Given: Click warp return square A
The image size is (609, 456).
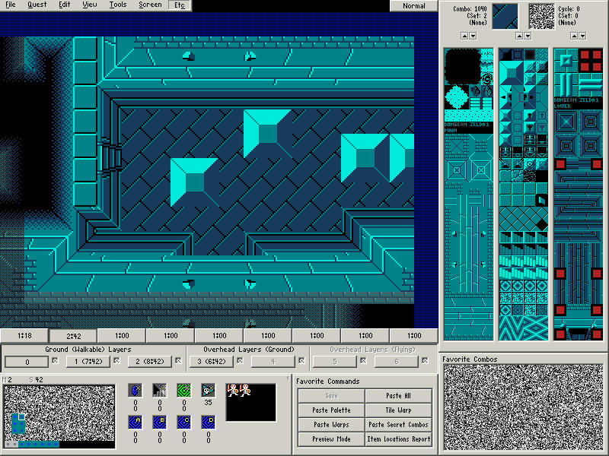Looking at the screenshot, I should [x=136, y=423].
